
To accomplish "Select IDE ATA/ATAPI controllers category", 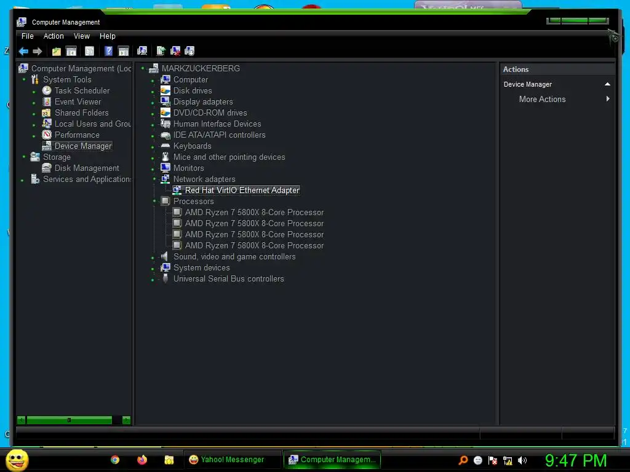I will click(x=220, y=135).
